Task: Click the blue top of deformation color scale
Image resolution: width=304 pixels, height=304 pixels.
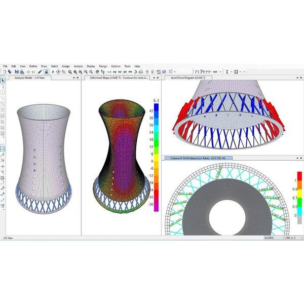Action: click(x=156, y=106)
